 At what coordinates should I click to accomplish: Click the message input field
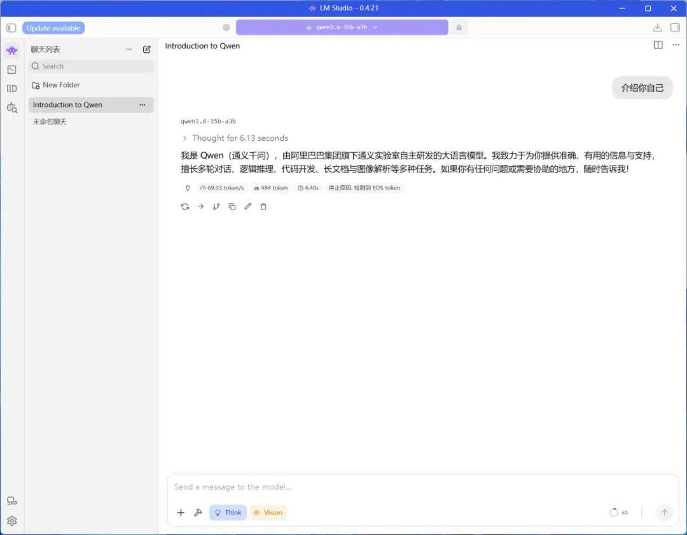click(422, 487)
